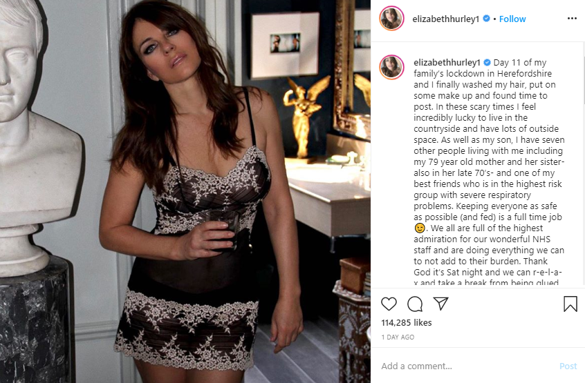The width and height of the screenshot is (585, 383).
Task: Click the header profile avatar of elizabethhurley1
Action: [x=391, y=18]
